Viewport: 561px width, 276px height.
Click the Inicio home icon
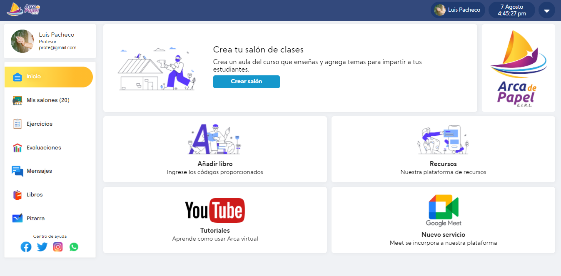17,77
